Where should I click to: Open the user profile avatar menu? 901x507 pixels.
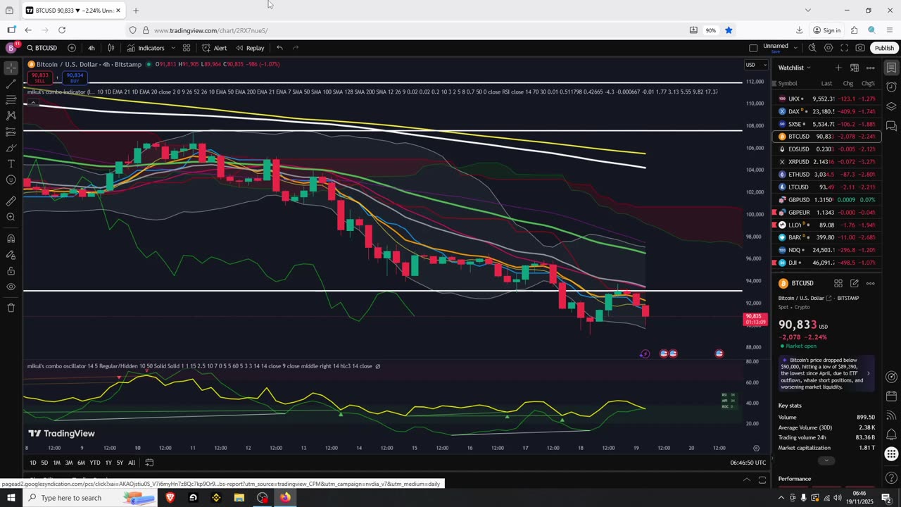tap(11, 48)
